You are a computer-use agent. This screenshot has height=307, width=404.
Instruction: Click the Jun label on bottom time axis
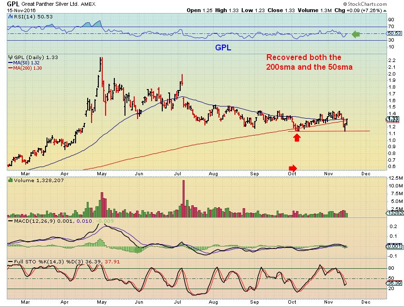point(139,302)
